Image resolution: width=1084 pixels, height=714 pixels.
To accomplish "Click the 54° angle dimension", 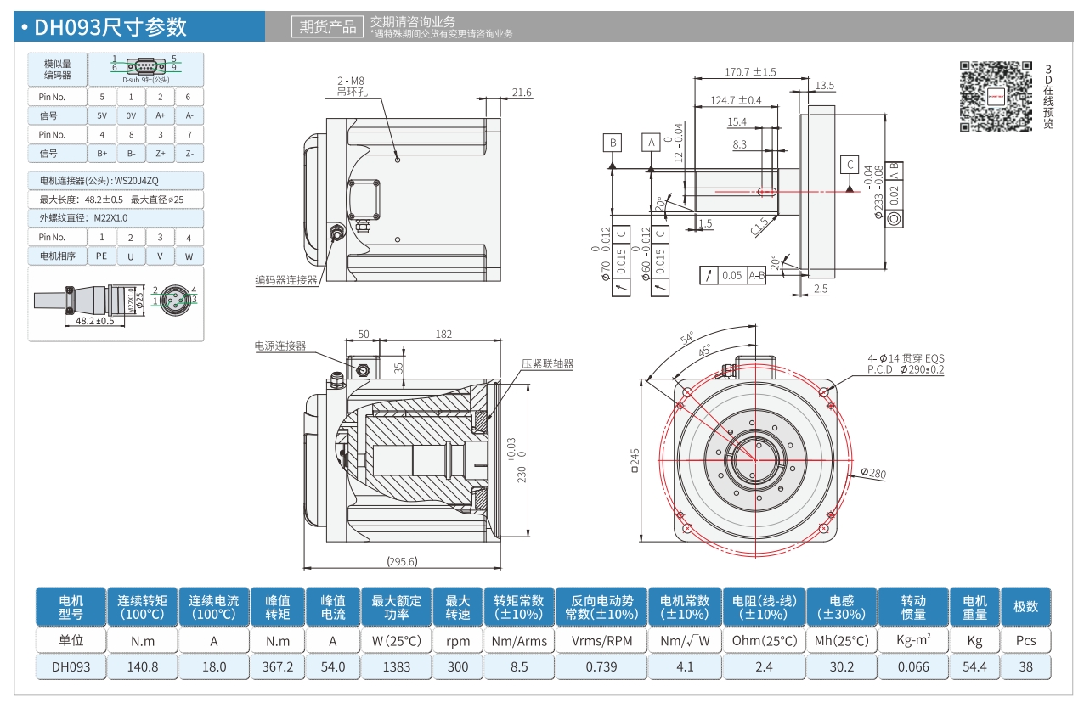I will 686,339.
